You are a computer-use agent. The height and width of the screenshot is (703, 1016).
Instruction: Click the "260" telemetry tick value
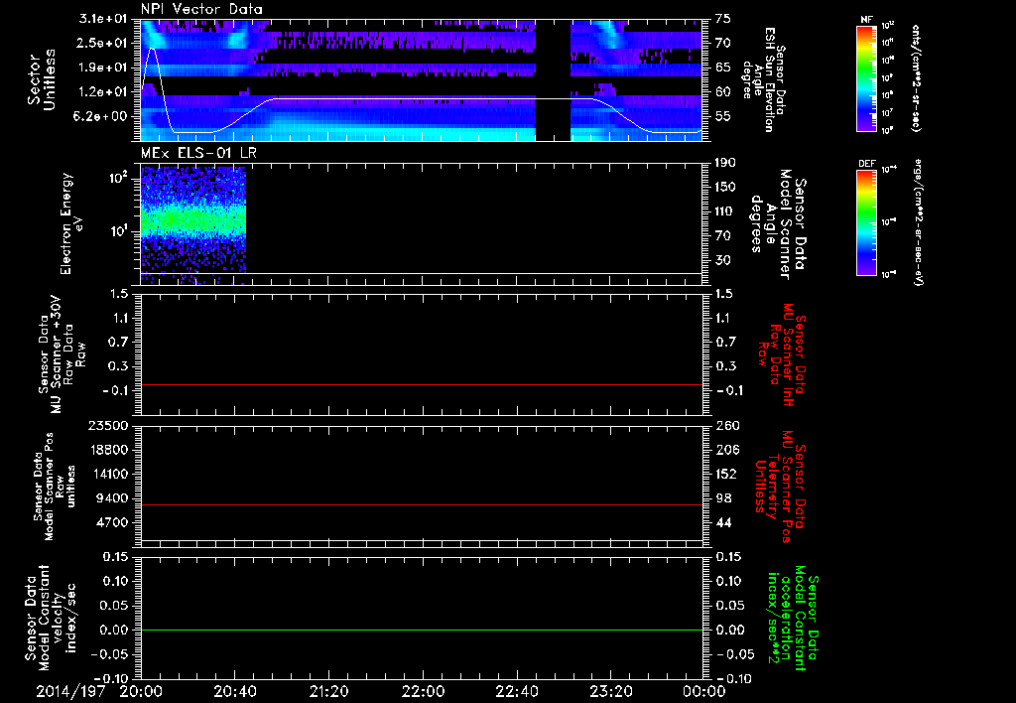pos(727,425)
